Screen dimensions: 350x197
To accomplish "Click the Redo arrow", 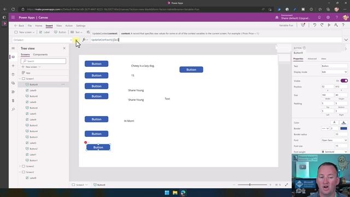I will pos(322,25).
